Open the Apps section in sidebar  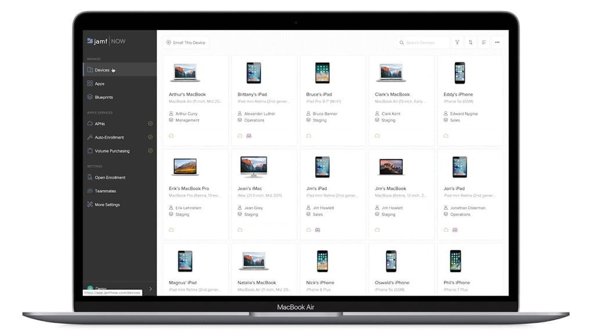coord(120,83)
